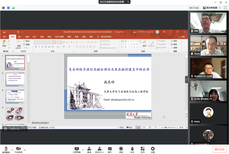
Task: Switch to the Insert (插入) ribbon tab
Action: click(20, 37)
